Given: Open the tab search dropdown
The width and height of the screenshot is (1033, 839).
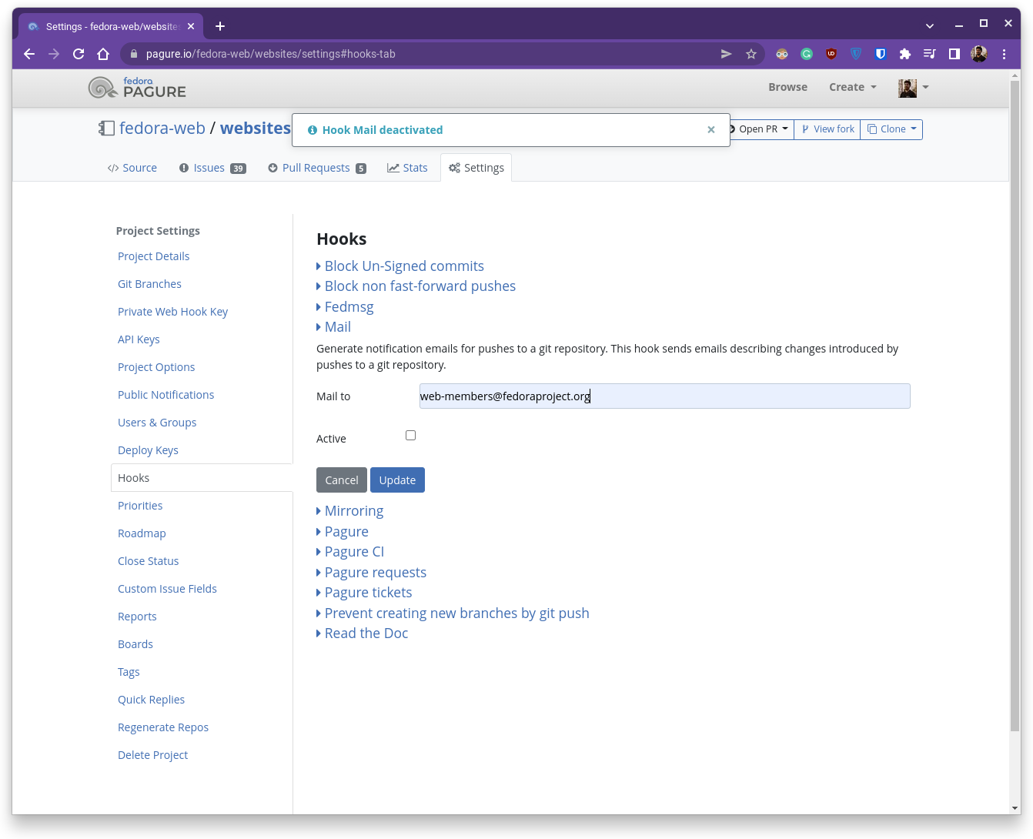Looking at the screenshot, I should pos(930,26).
